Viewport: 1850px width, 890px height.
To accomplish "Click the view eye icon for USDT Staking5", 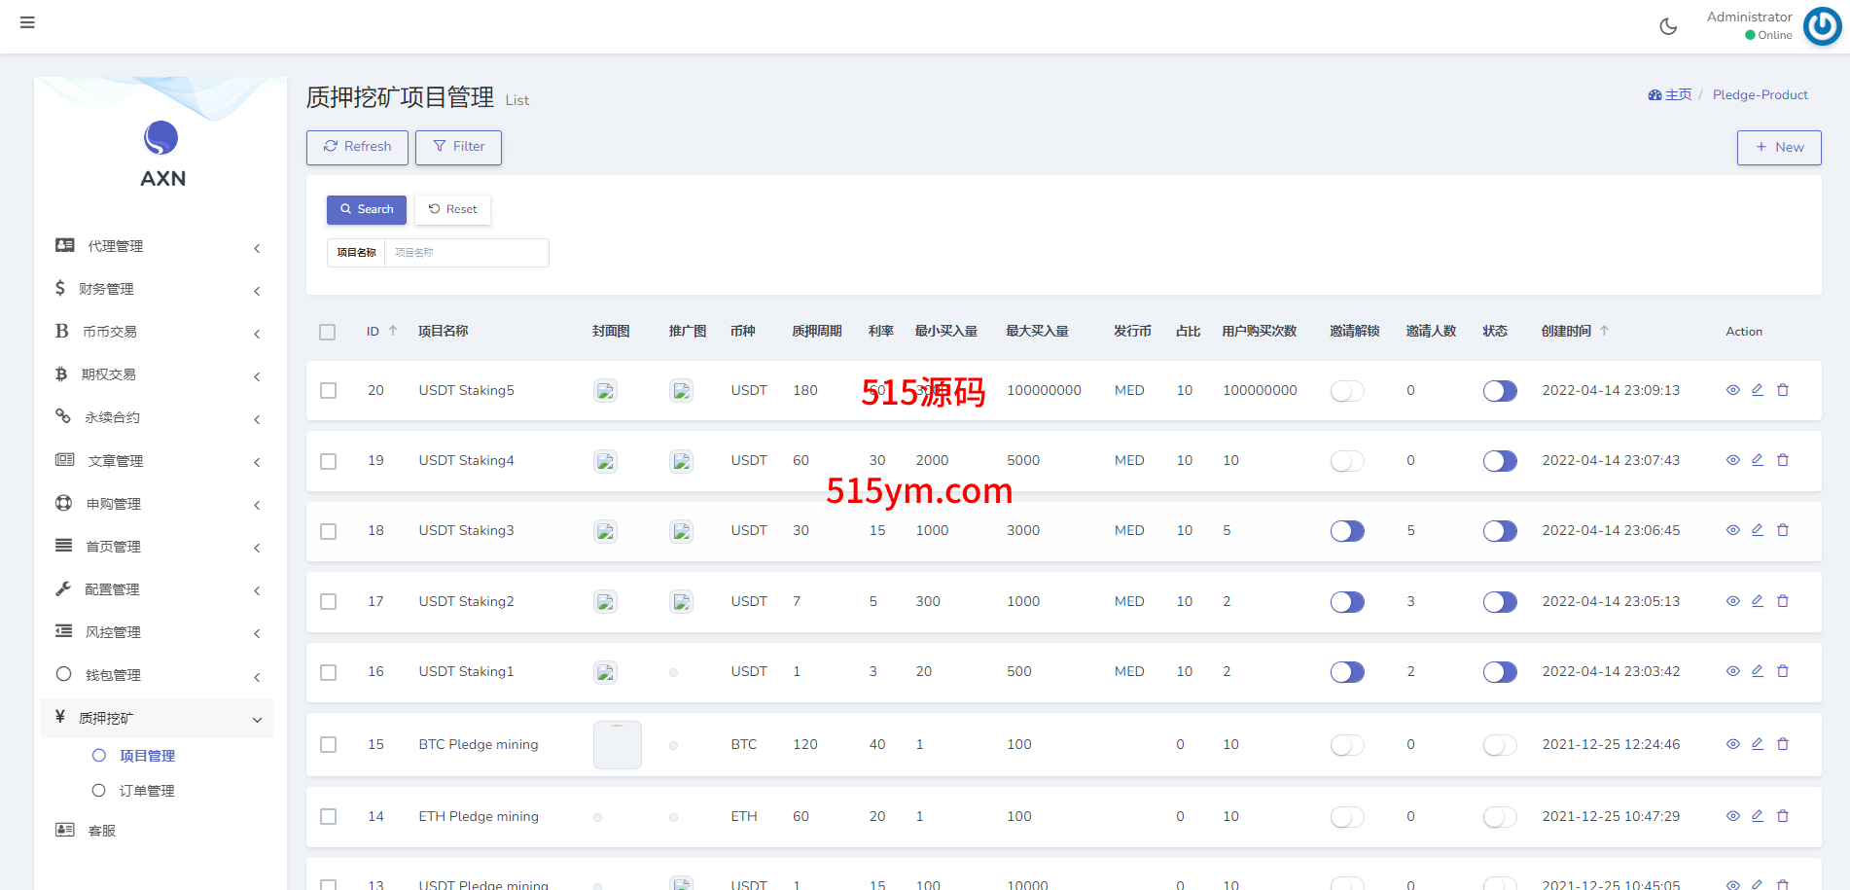I will [x=1732, y=390].
